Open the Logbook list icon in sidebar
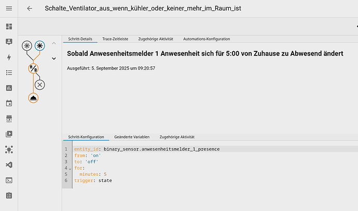Screen dimensions: 358x211 click(x=9, y=73)
